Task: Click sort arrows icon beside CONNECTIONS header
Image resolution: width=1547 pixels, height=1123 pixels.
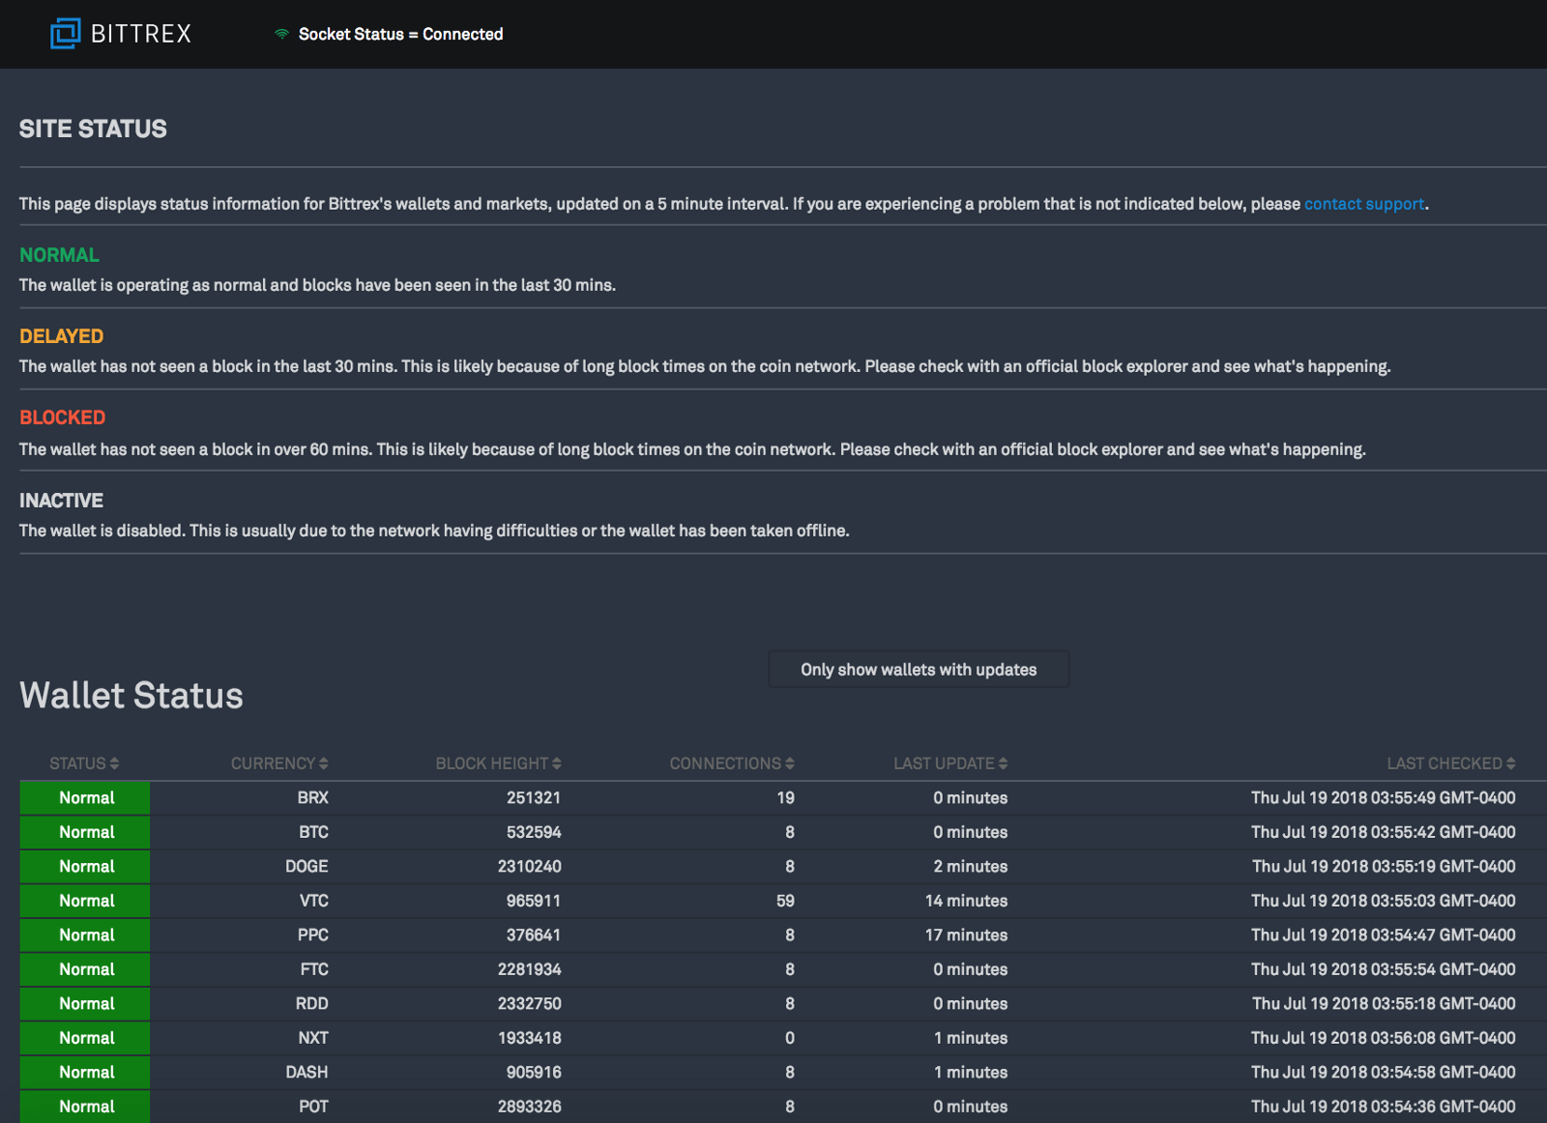Action: 790,763
